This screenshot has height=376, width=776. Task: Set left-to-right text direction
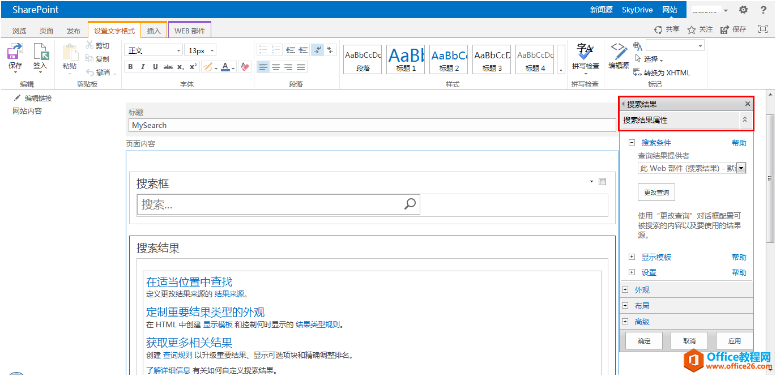tap(318, 50)
